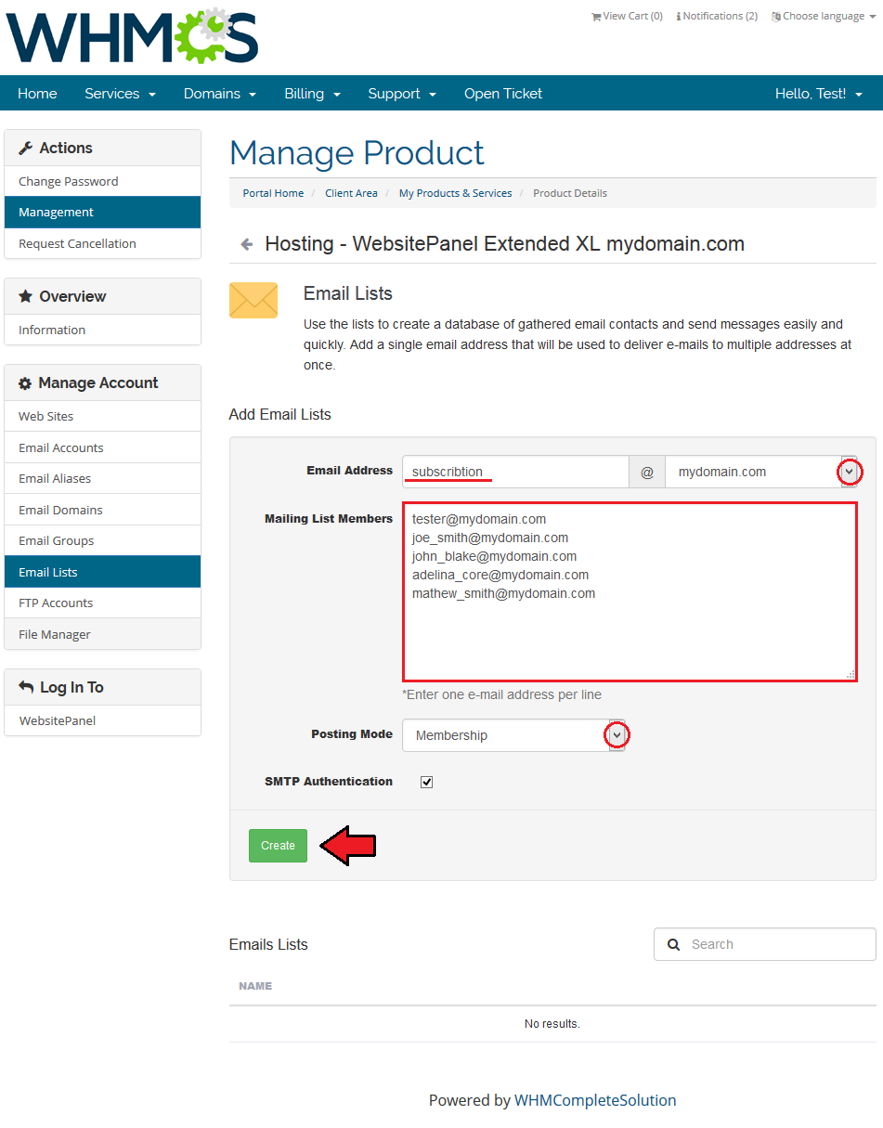Open the View Cart (0) link

pyautogui.click(x=627, y=17)
